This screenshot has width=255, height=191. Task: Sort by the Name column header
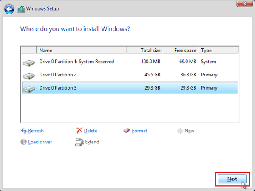click(x=81, y=50)
